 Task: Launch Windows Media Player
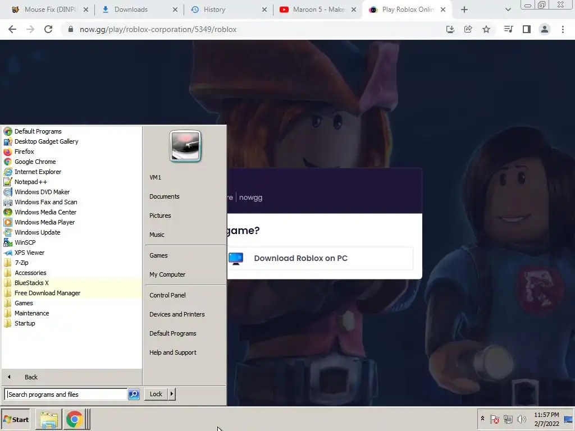(x=71, y=222)
